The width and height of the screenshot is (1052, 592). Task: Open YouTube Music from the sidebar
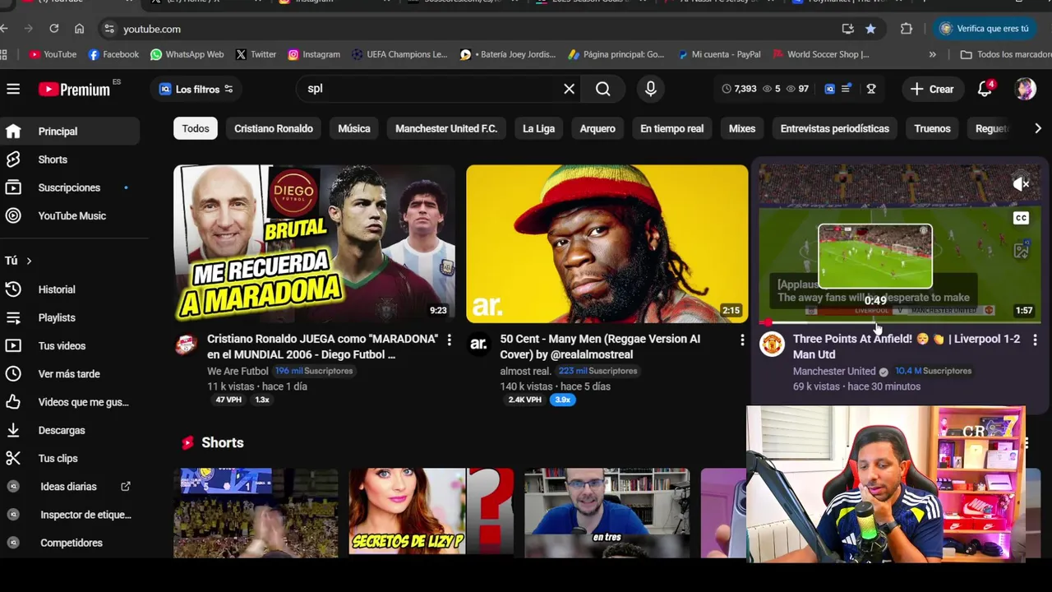pos(70,215)
